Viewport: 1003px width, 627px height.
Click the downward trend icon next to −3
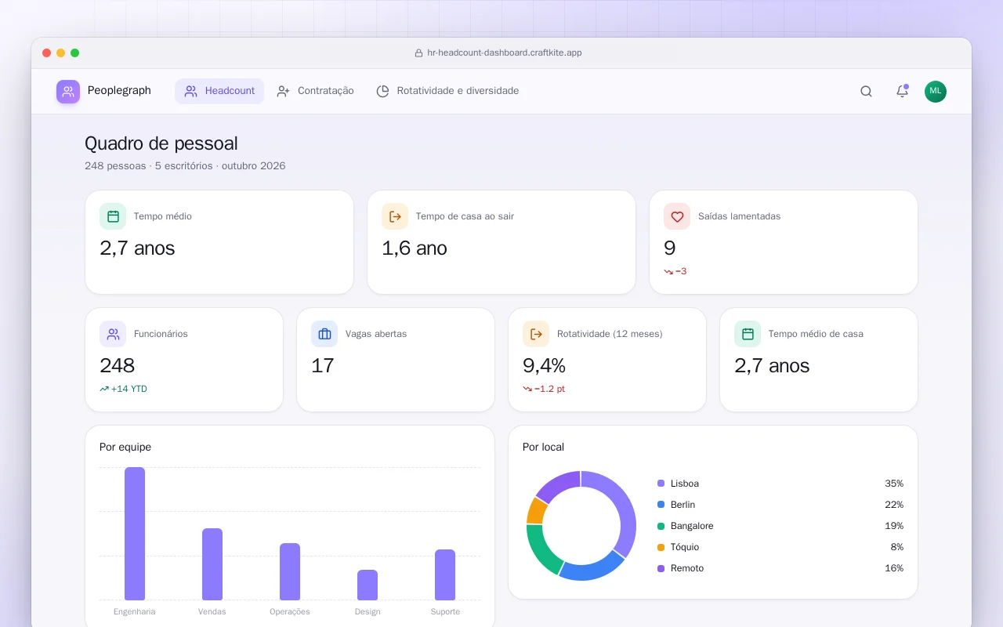668,271
